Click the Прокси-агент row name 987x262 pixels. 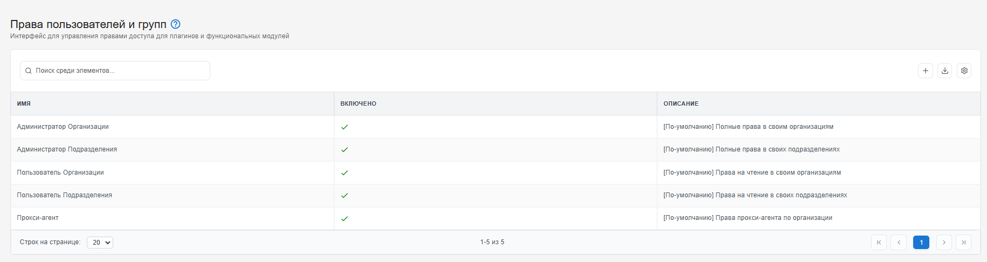pyautogui.click(x=38, y=218)
